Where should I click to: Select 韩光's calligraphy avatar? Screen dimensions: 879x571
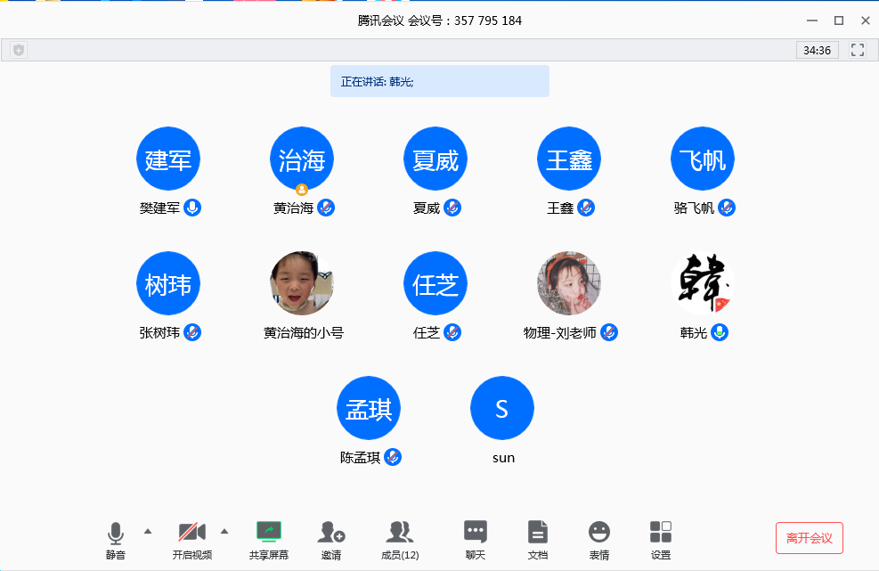[703, 283]
